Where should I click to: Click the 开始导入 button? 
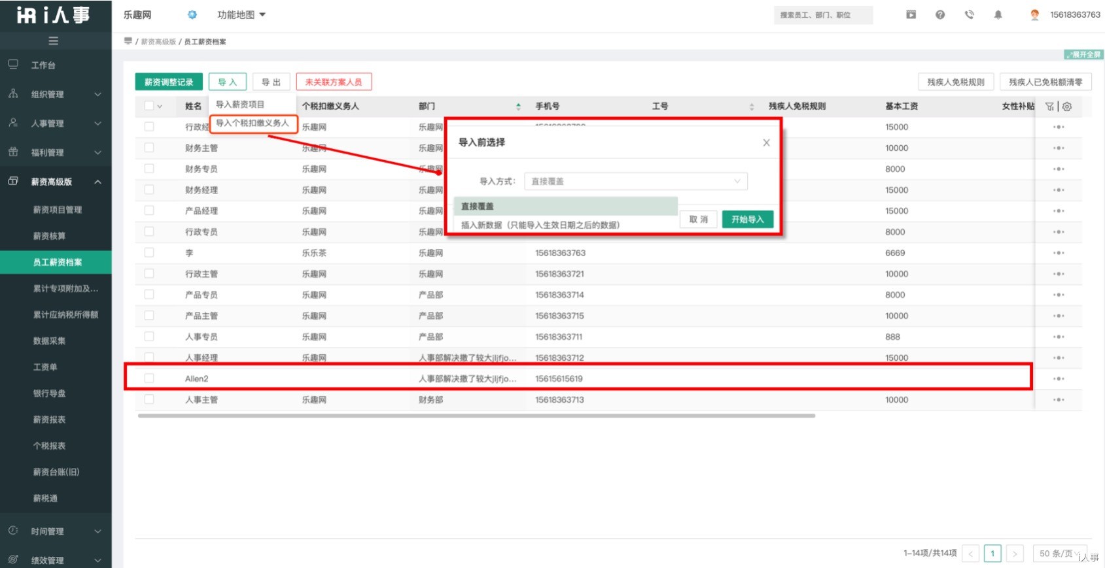point(747,220)
